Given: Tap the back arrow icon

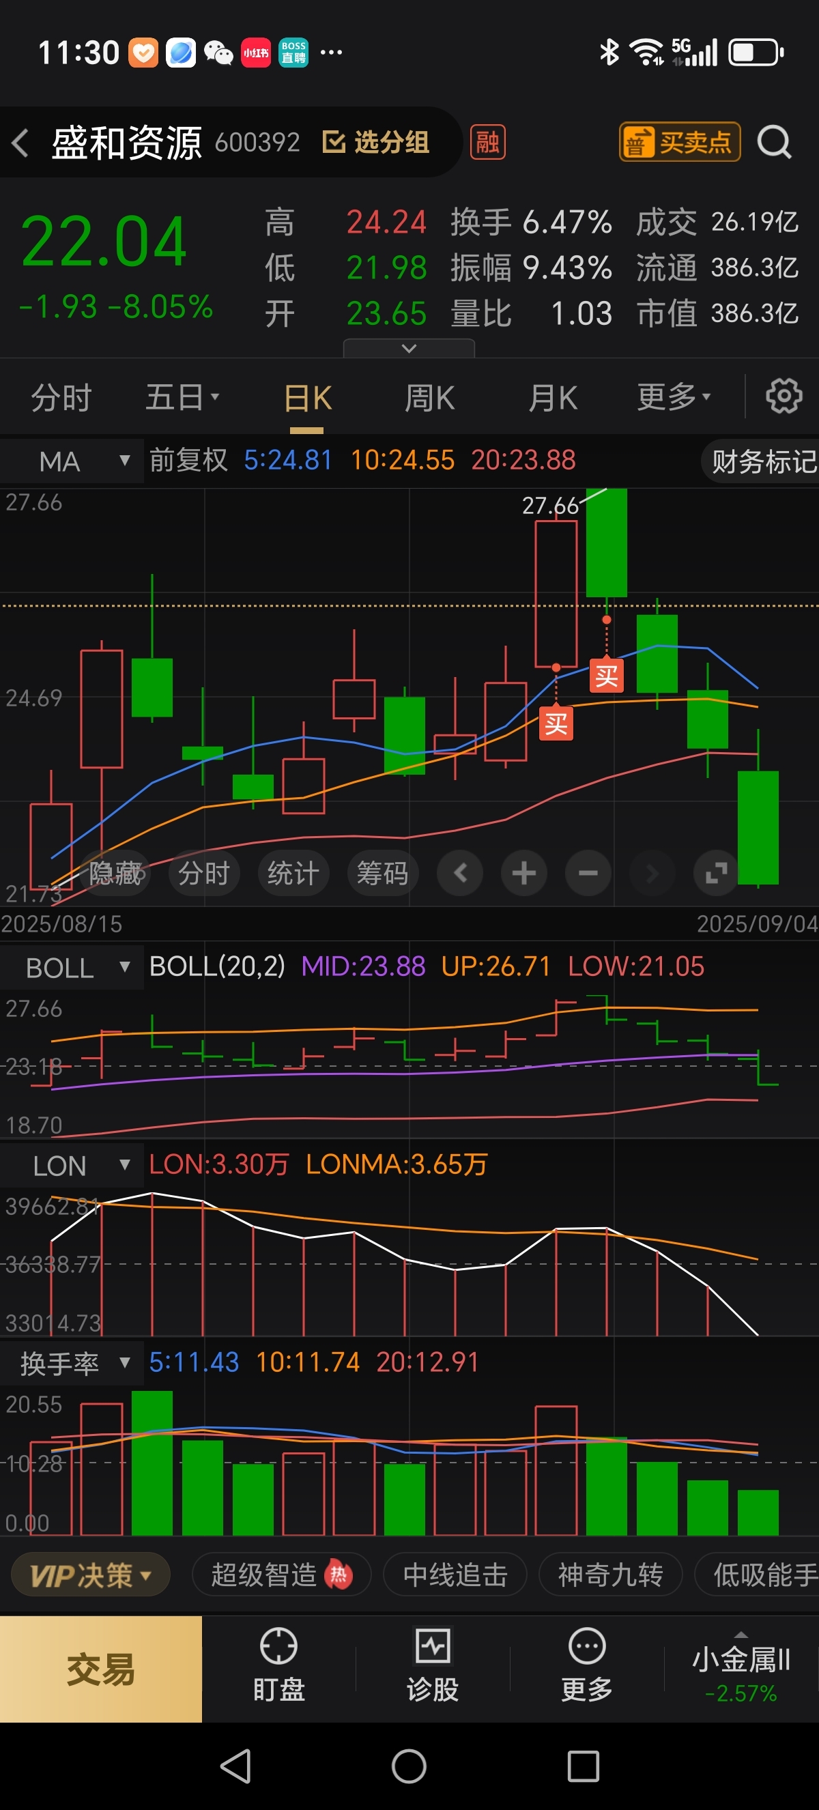Looking at the screenshot, I should click(20, 143).
